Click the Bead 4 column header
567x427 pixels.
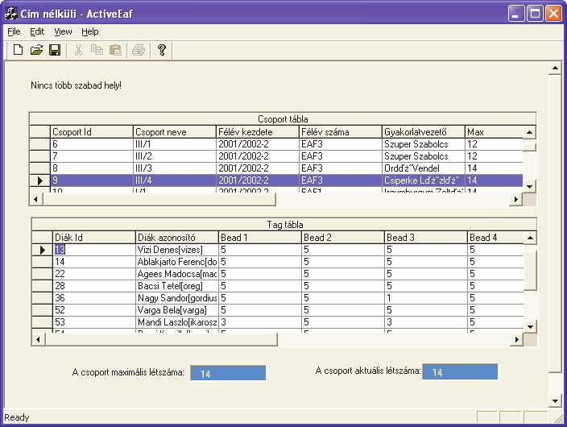[495, 238]
